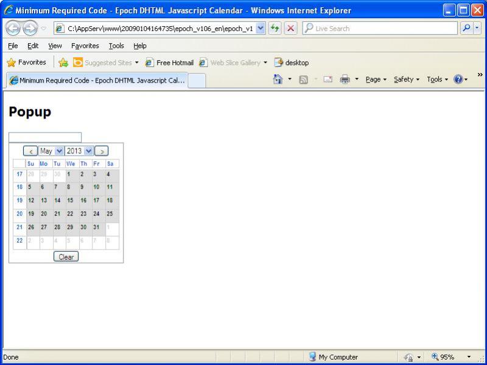Open search provider options dropdown arrow

tap(477, 28)
